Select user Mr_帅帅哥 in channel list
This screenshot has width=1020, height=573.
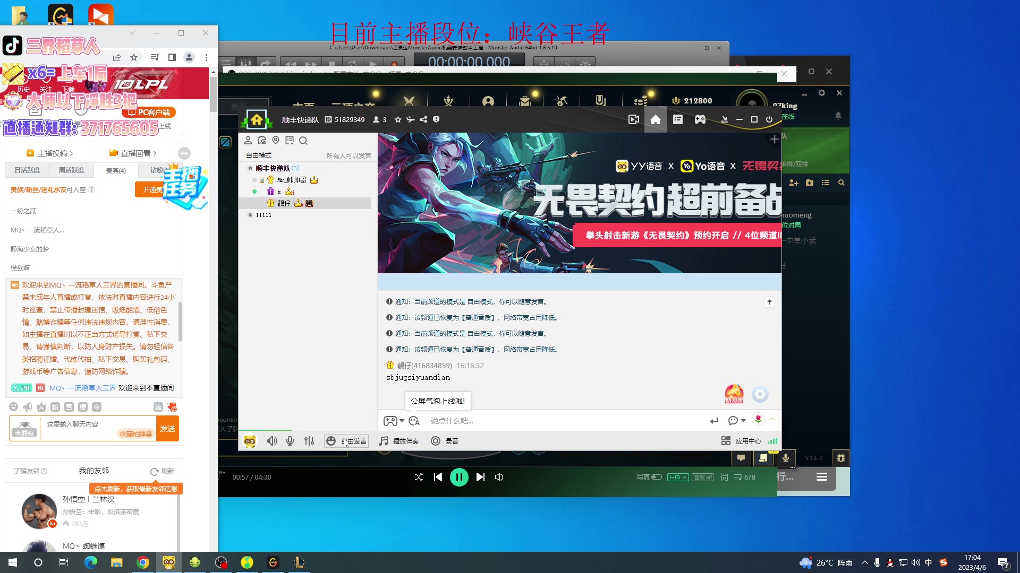292,180
